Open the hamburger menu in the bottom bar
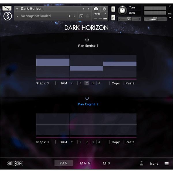The width and height of the screenshot is (173, 173). (x=166, y=163)
